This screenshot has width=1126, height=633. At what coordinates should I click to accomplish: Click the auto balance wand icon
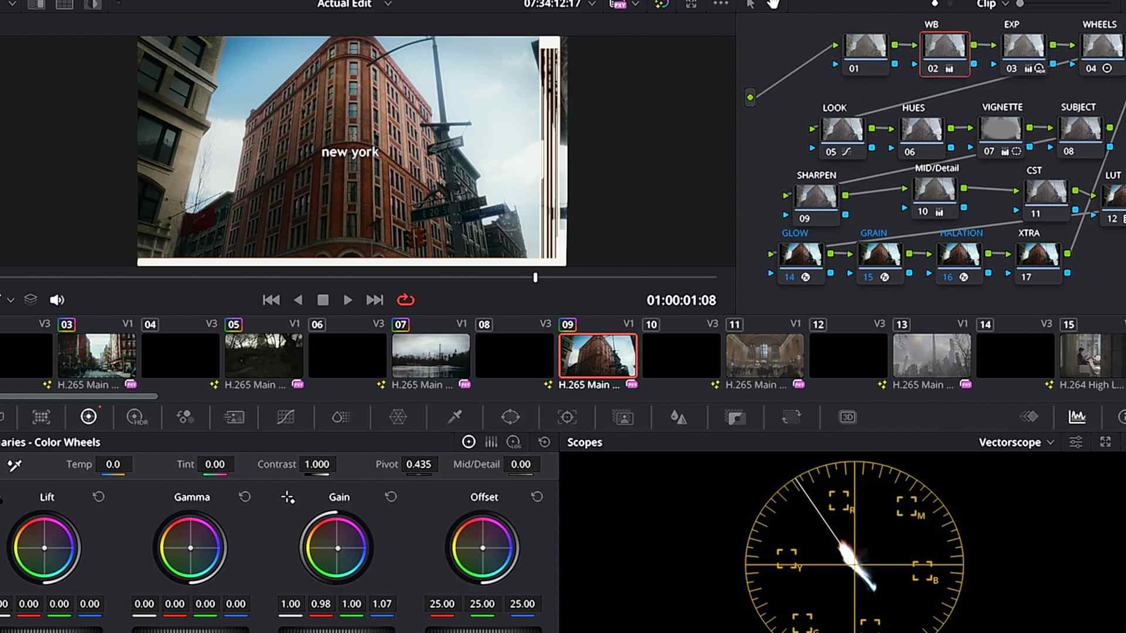[x=15, y=465]
